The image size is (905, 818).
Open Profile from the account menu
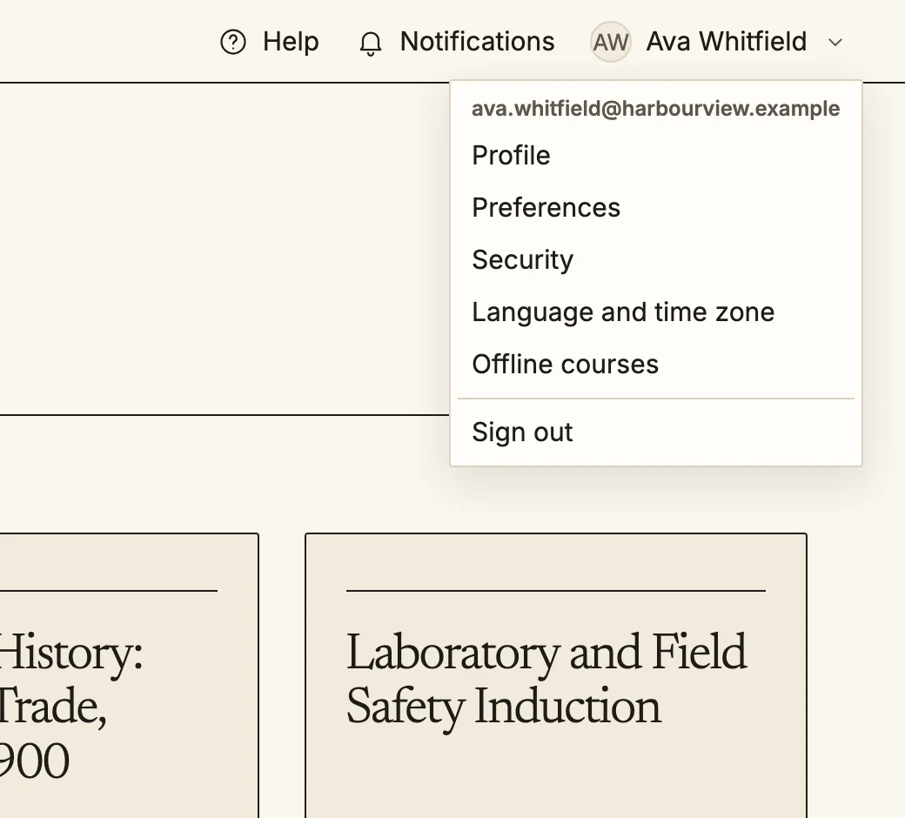(655, 155)
